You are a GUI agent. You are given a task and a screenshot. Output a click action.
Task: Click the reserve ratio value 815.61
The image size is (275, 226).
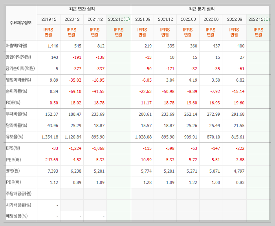coord(238,137)
